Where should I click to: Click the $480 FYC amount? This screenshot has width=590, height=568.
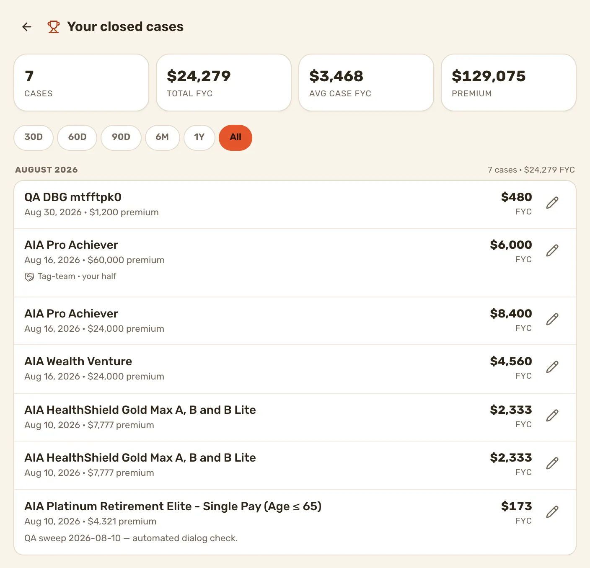coord(516,197)
